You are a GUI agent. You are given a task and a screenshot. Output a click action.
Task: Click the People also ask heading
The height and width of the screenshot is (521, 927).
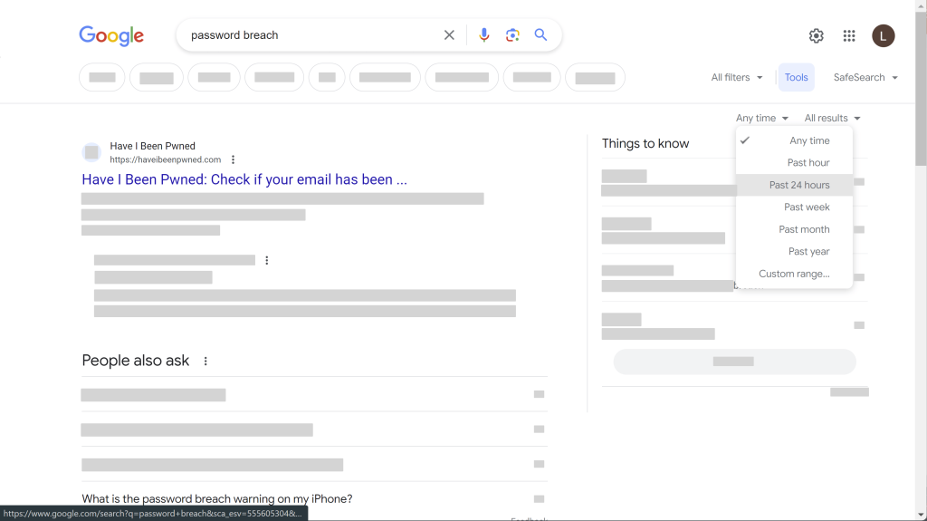pos(136,361)
